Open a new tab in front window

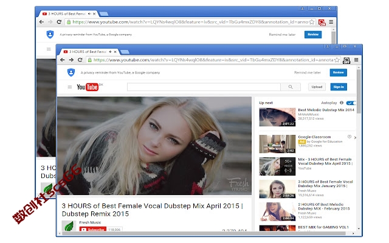[x=125, y=52]
